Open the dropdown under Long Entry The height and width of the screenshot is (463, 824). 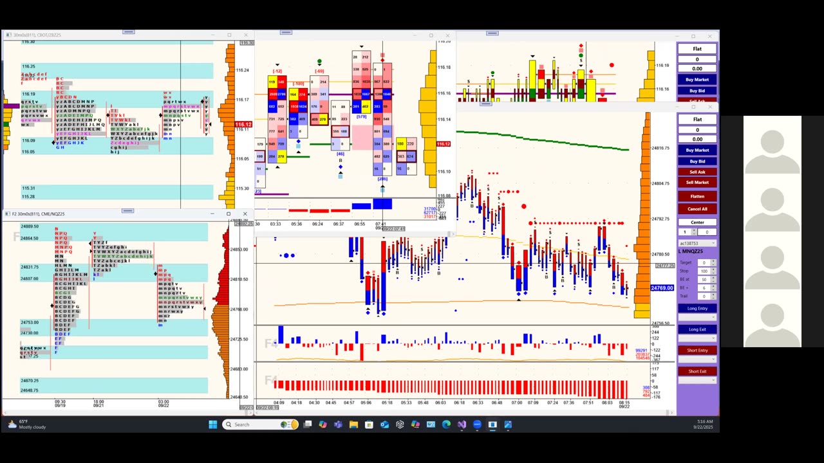(x=697, y=318)
